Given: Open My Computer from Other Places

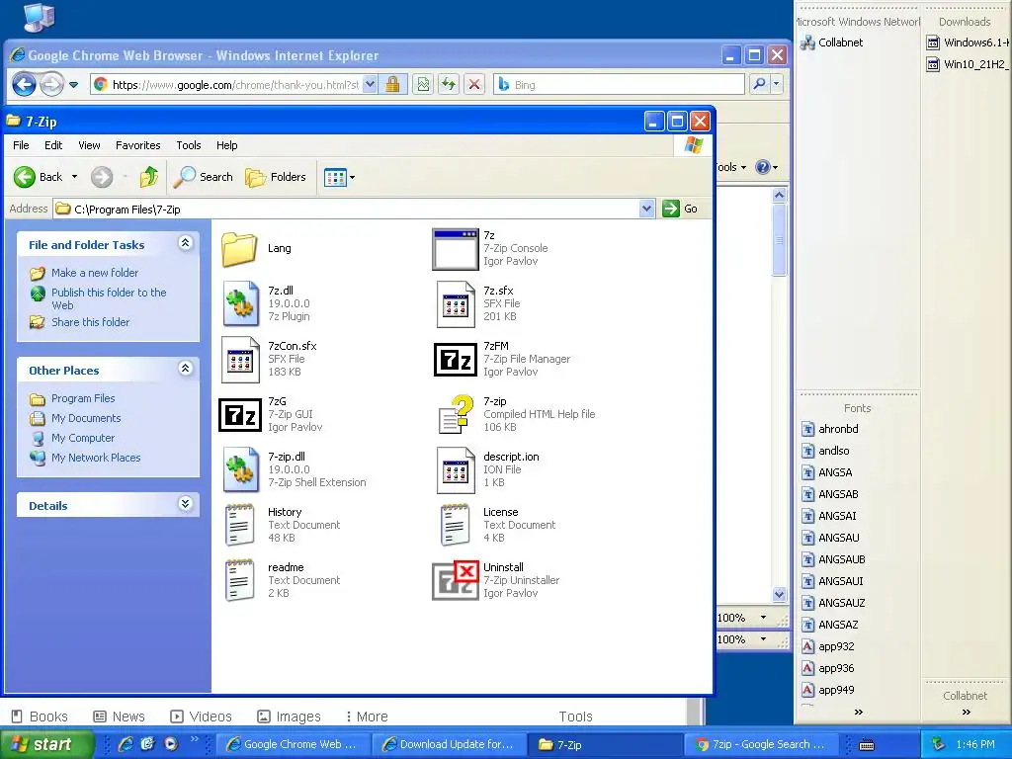Looking at the screenshot, I should coord(83,438).
